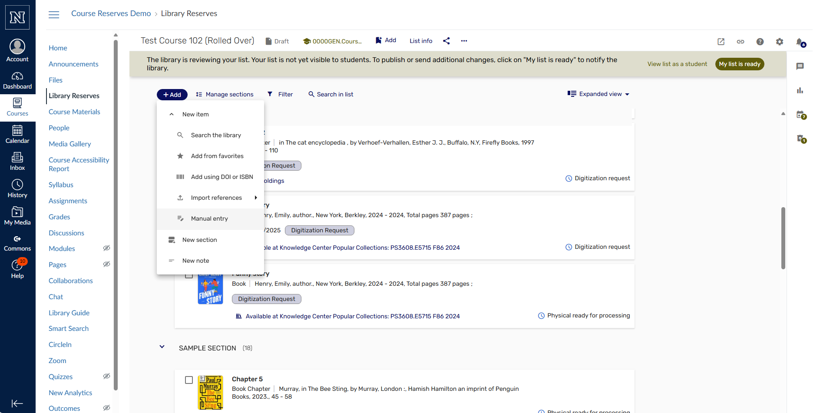The image size is (820, 413).
Task: Open the hamburger navigation menu
Action: point(54,15)
